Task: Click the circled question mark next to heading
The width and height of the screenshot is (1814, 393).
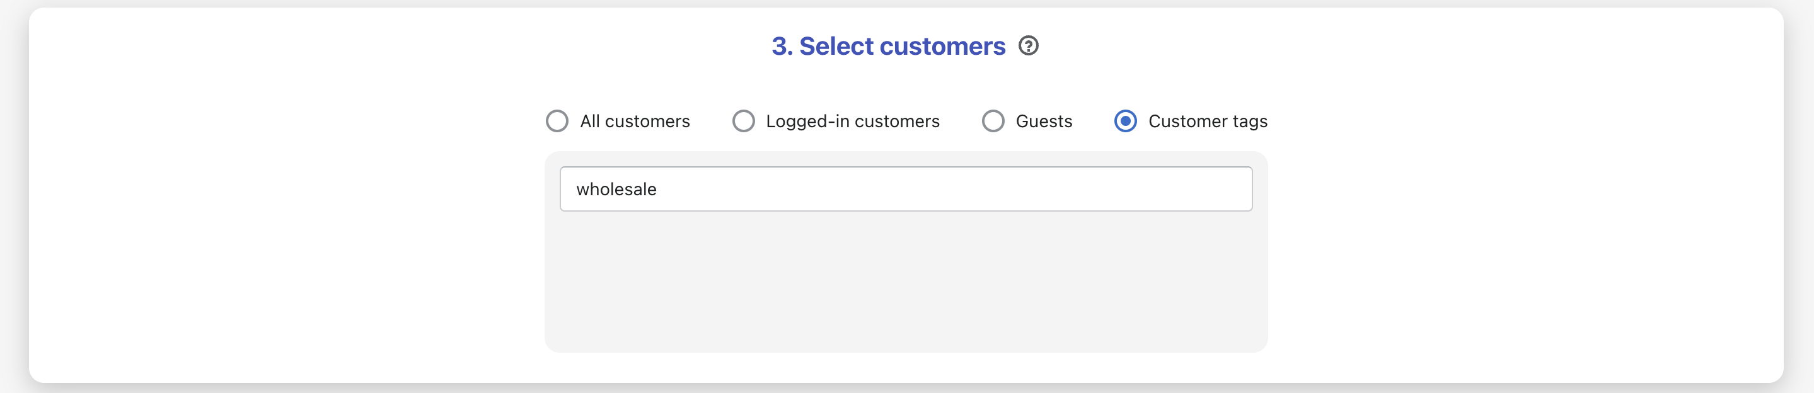Action: [x=1028, y=46]
